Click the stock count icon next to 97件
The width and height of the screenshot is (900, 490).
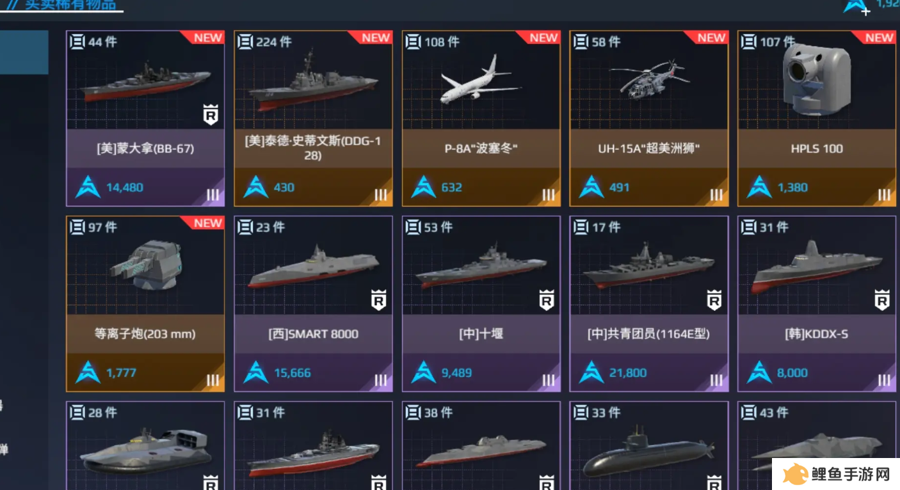click(77, 227)
